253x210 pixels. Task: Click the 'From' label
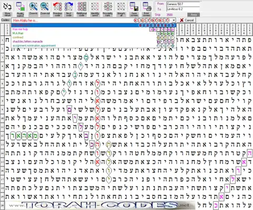[x=160, y=4]
